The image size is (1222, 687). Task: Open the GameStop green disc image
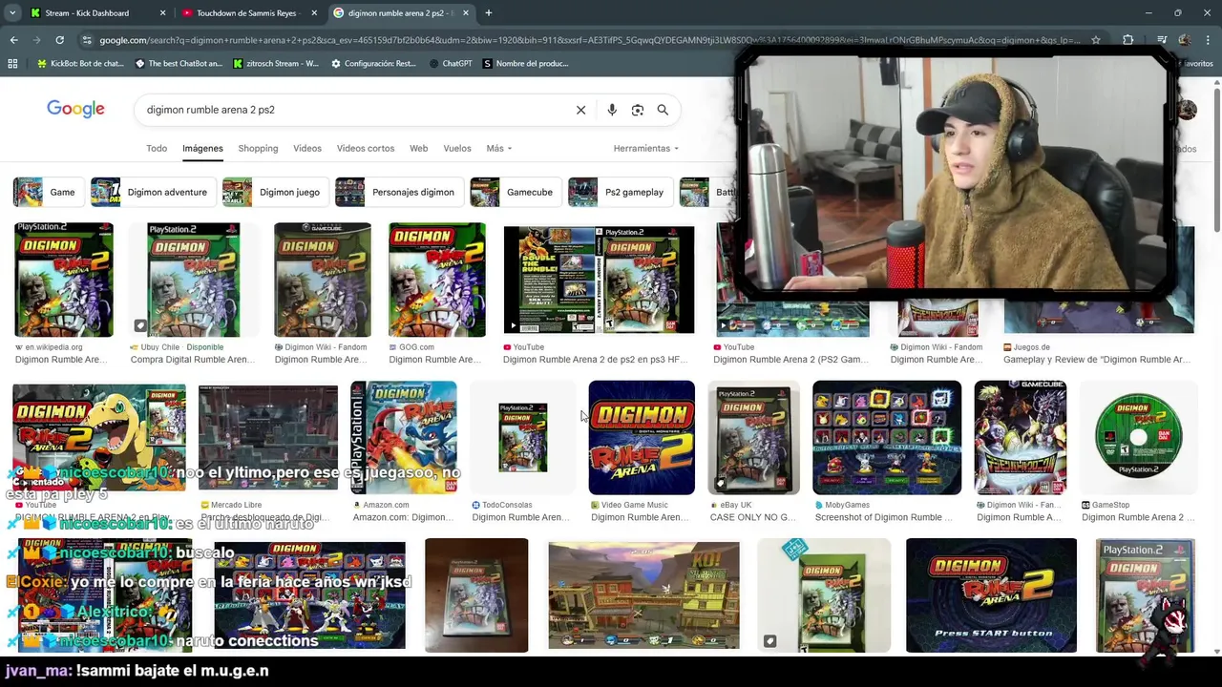1138,437
